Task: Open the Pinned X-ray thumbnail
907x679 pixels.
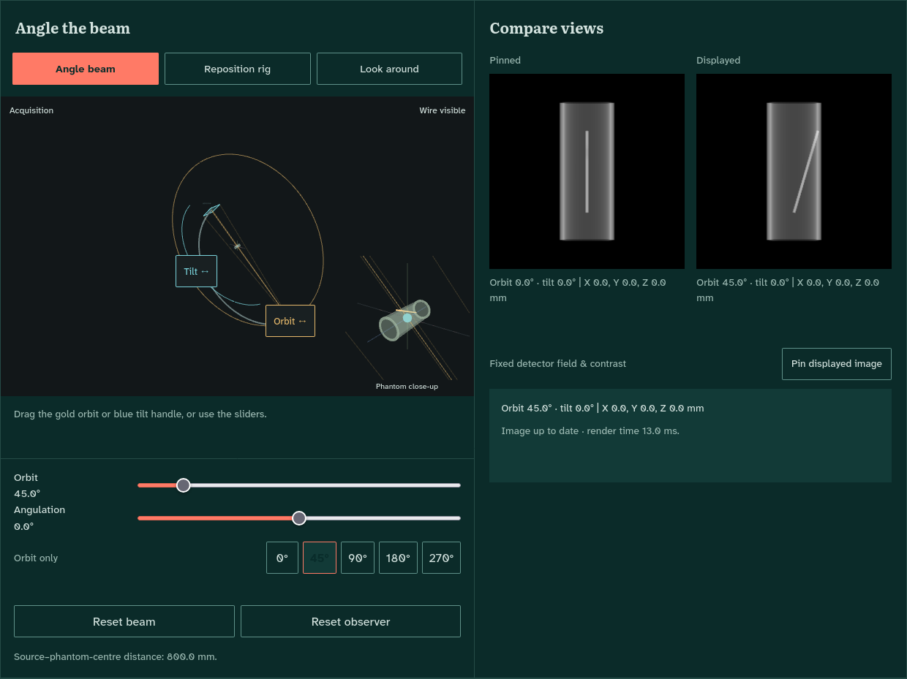Action: click(587, 171)
